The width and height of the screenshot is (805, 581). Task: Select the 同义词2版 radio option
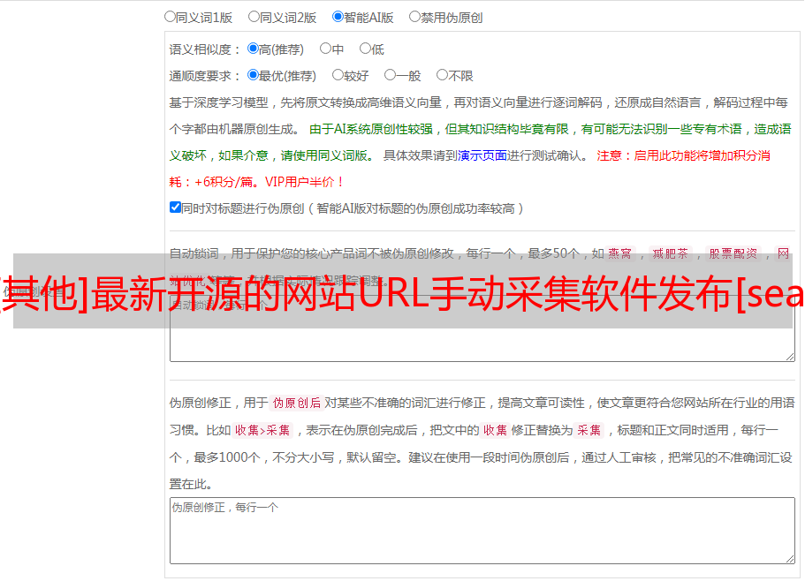tap(254, 17)
